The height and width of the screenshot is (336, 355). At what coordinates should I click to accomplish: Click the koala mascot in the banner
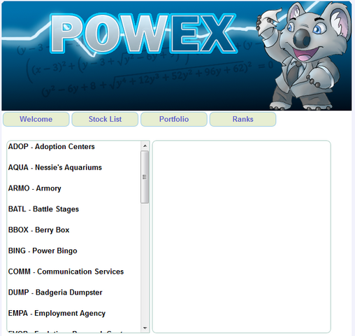(304, 56)
